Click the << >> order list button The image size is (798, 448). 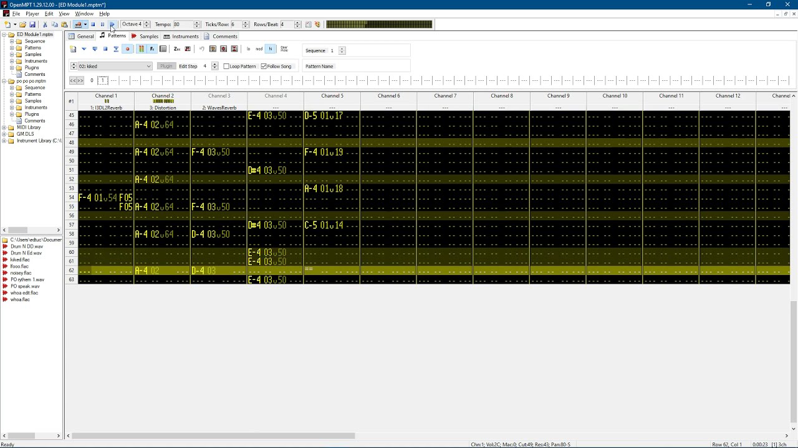pyautogui.click(x=77, y=80)
